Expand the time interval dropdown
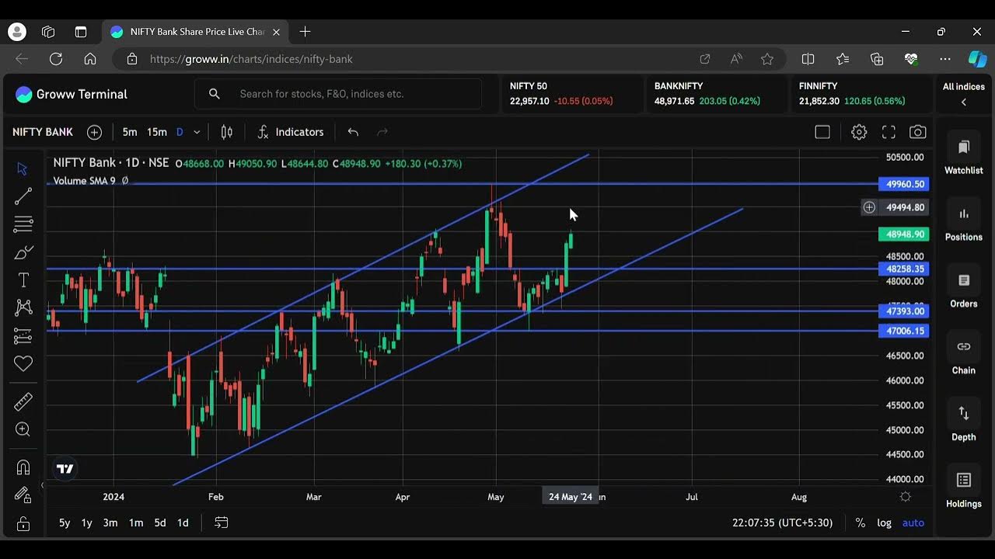Viewport: 995px width, 559px height. [197, 132]
